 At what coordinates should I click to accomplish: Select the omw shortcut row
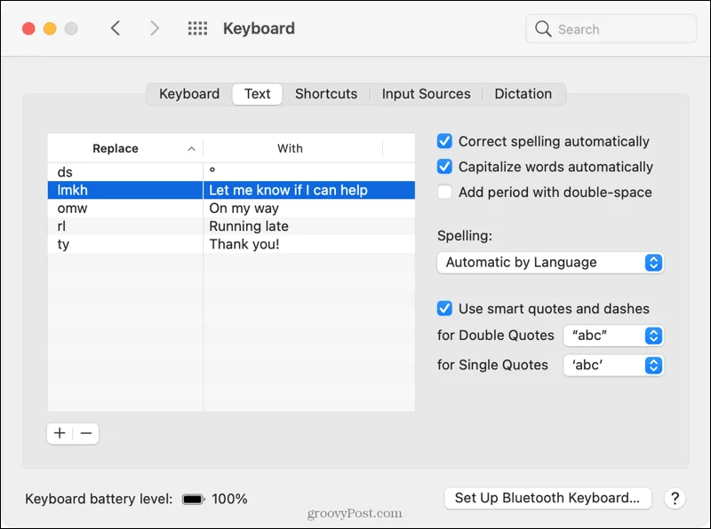click(x=231, y=209)
